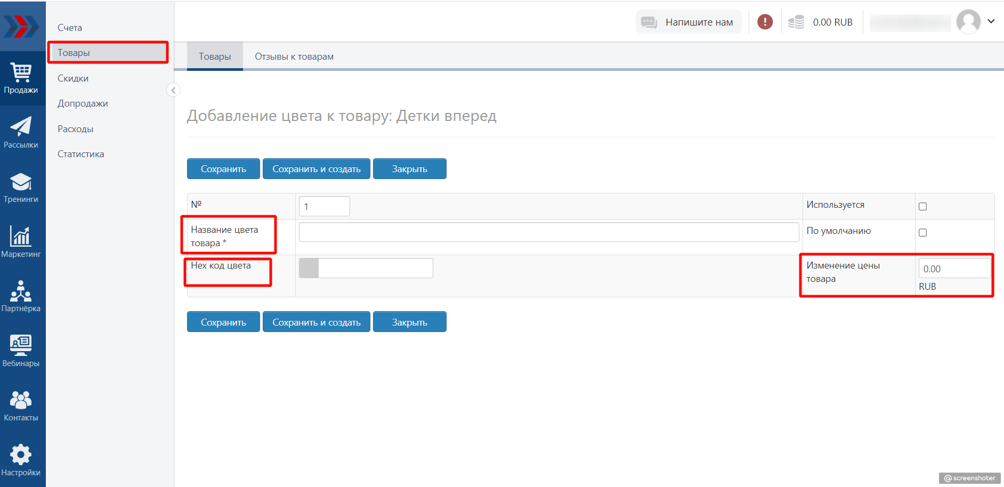Switch to Отзывы к товарам tab
This screenshot has height=487, width=1004.
(x=294, y=56)
